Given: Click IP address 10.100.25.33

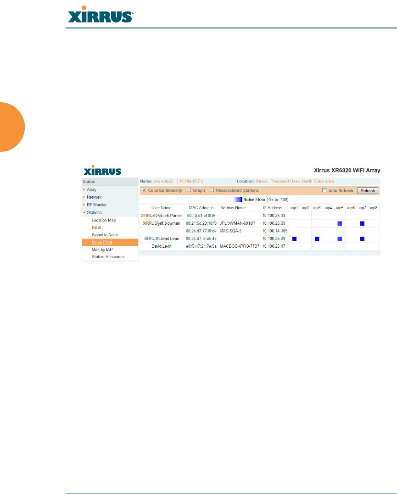Looking at the screenshot, I should [274, 216].
